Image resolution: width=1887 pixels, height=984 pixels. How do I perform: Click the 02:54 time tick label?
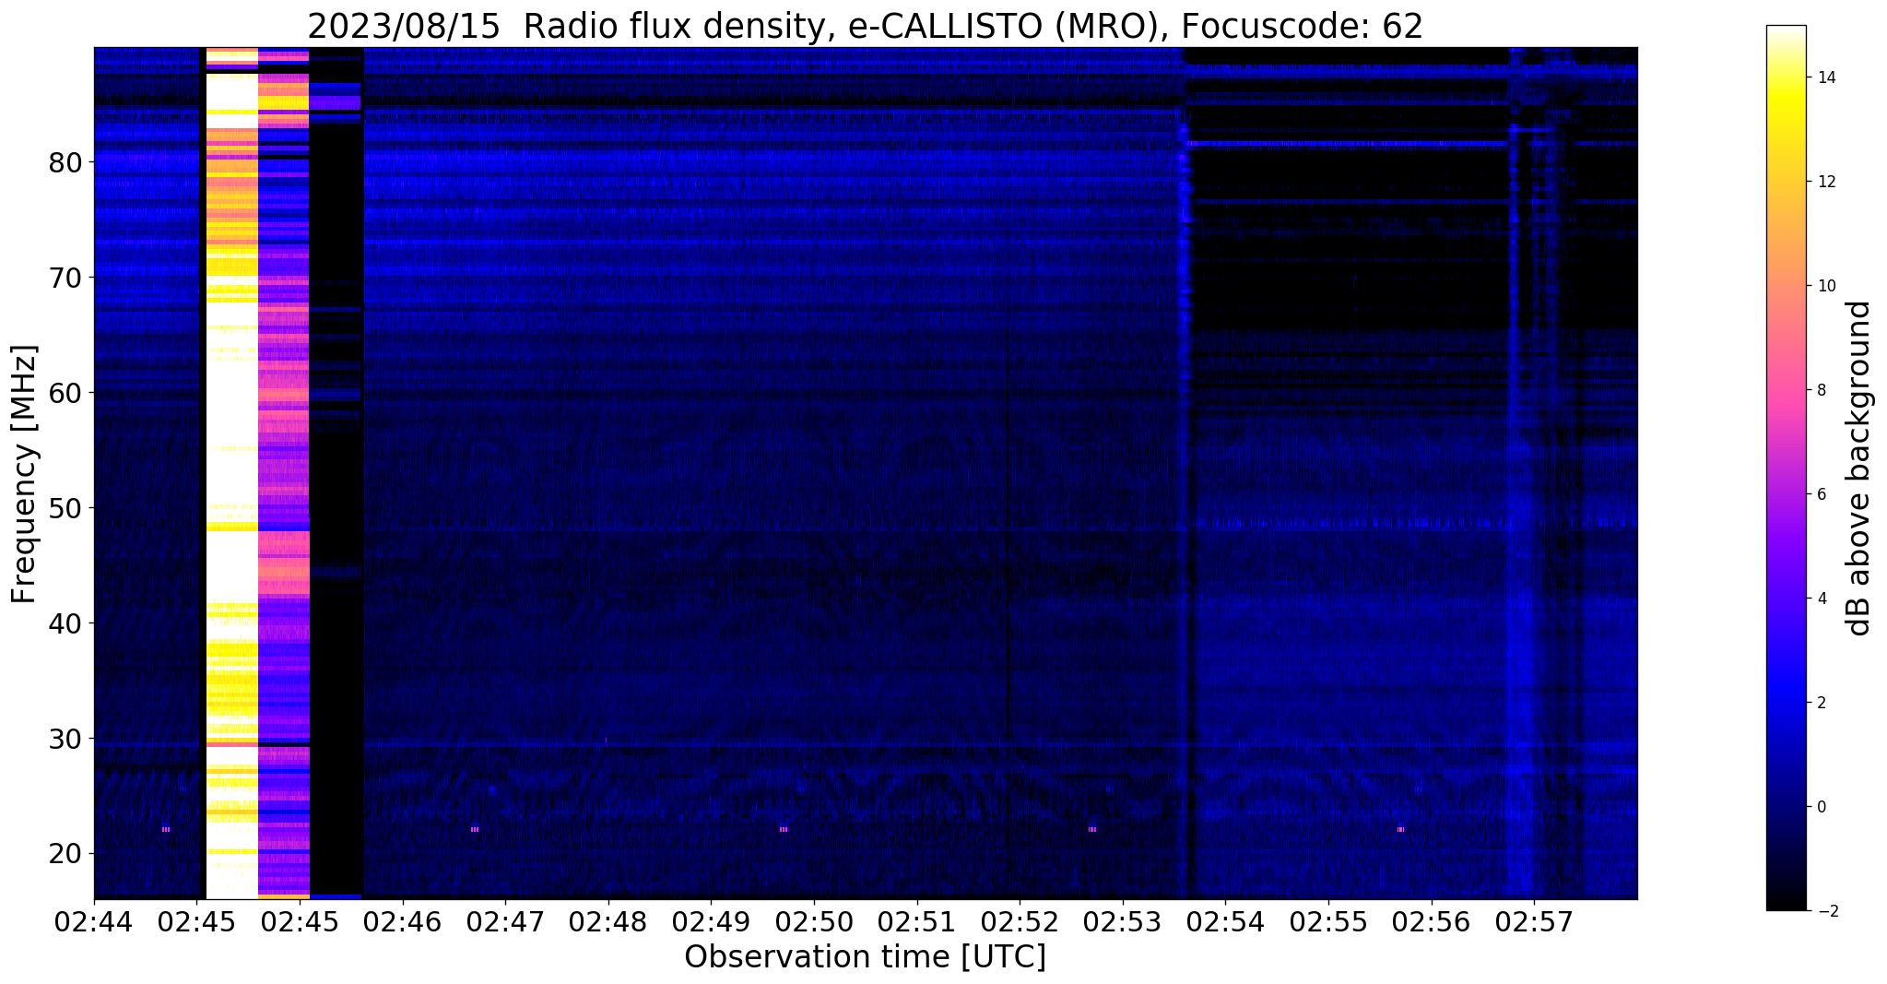coord(1225,921)
